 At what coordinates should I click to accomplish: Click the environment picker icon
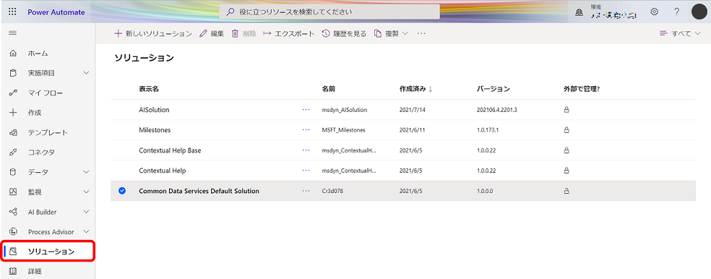pyautogui.click(x=579, y=12)
